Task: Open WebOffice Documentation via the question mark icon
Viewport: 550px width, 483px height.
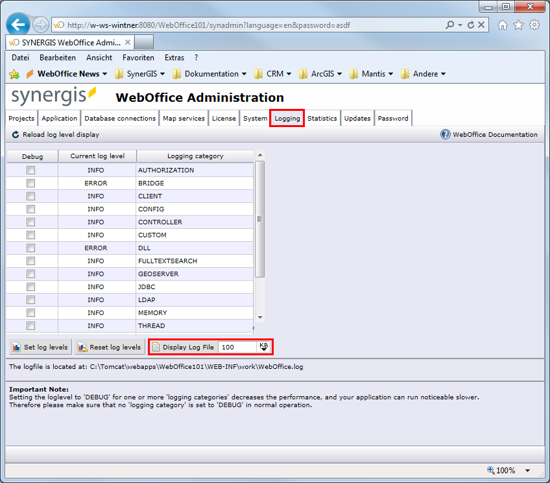Action: [x=445, y=134]
